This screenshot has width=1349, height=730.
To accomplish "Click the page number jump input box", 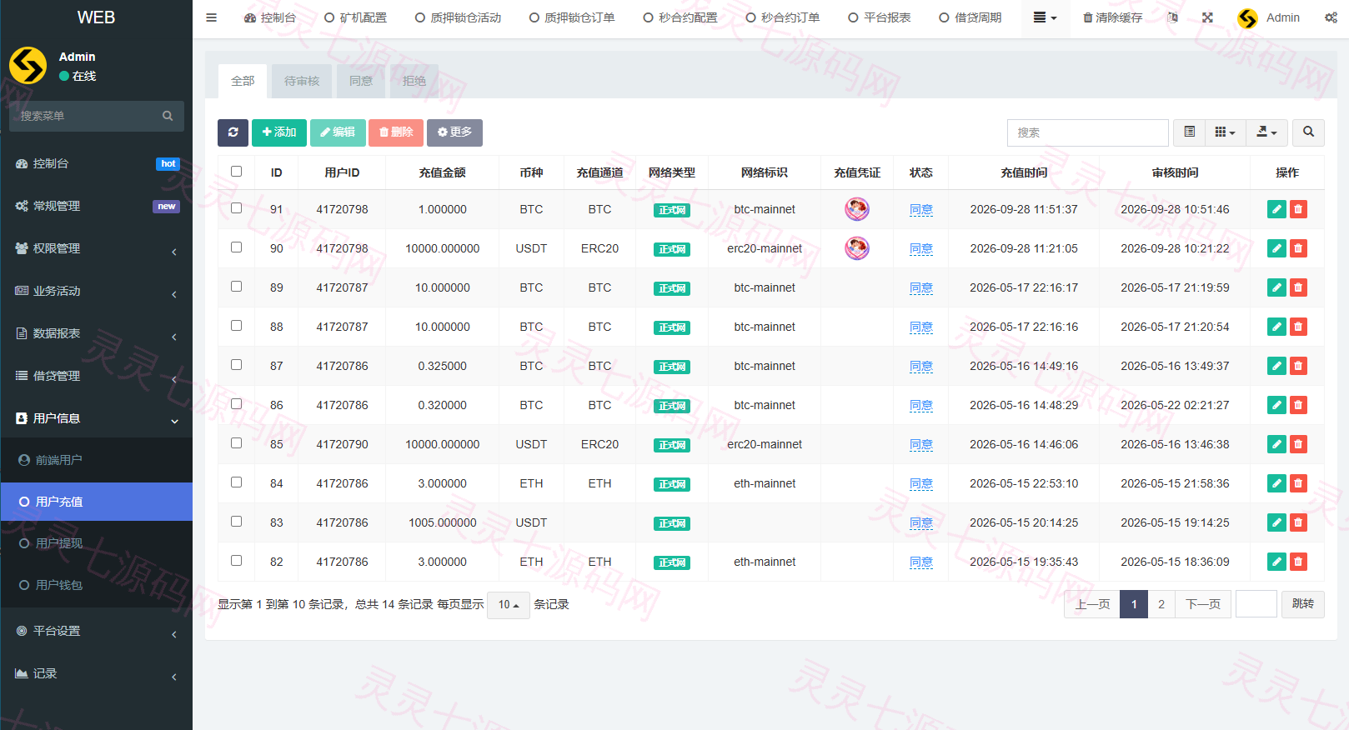I will (1256, 604).
